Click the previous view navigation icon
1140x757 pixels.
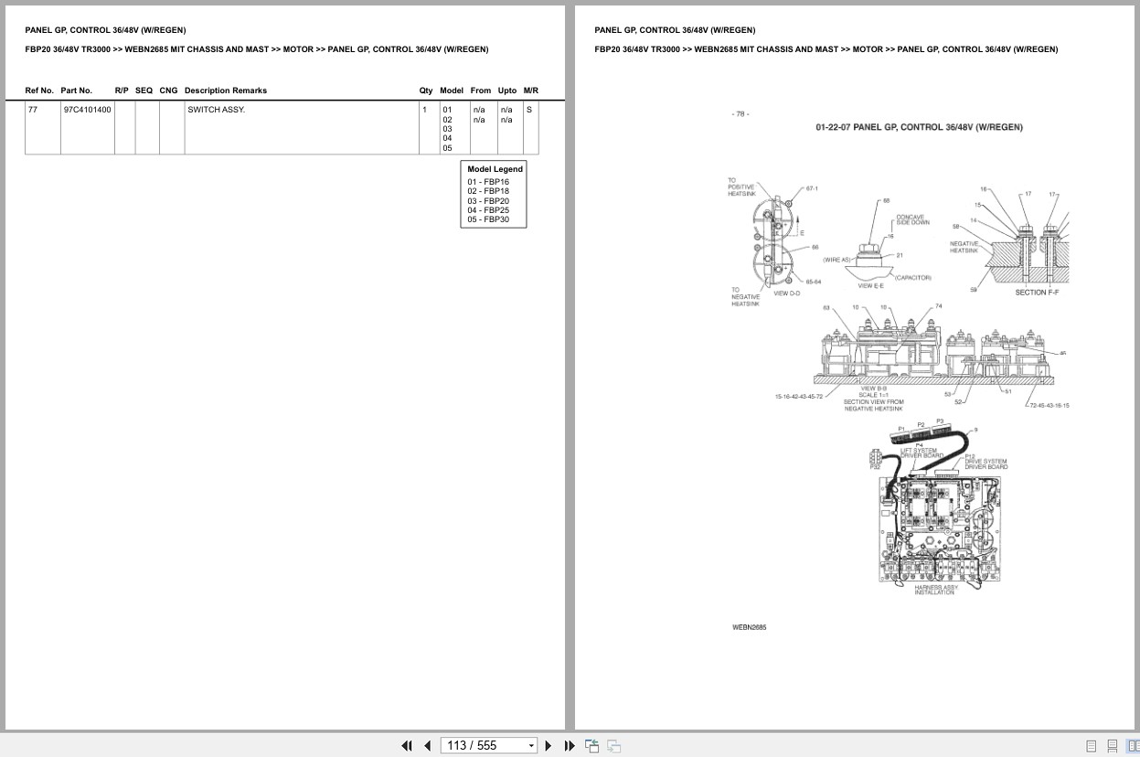pos(592,746)
